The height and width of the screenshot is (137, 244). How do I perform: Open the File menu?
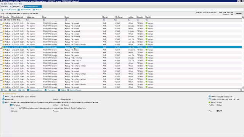2,4
